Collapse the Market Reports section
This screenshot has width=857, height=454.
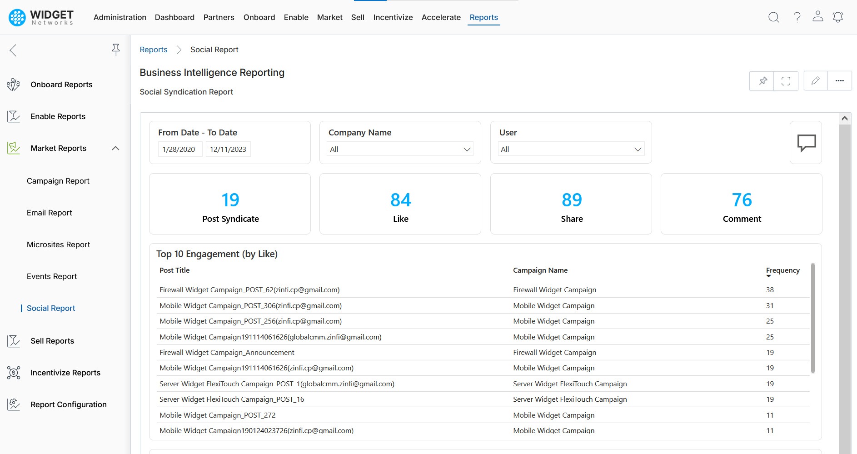click(115, 148)
